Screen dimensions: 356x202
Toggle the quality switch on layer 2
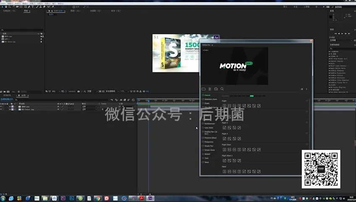(x=63, y=109)
